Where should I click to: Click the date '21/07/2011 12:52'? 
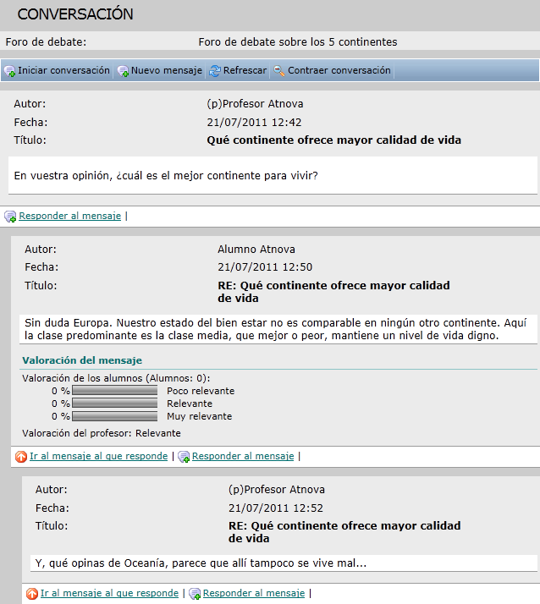(x=276, y=508)
